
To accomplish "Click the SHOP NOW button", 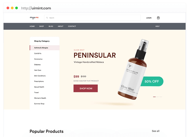I will click(x=86, y=88).
